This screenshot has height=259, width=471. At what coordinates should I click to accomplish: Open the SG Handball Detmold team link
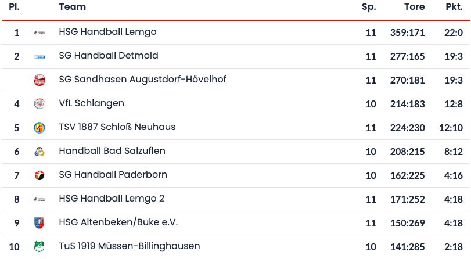click(109, 56)
